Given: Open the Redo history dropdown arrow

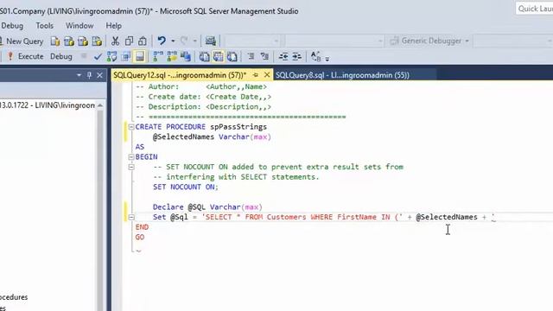Looking at the screenshot, I should click(194, 41).
